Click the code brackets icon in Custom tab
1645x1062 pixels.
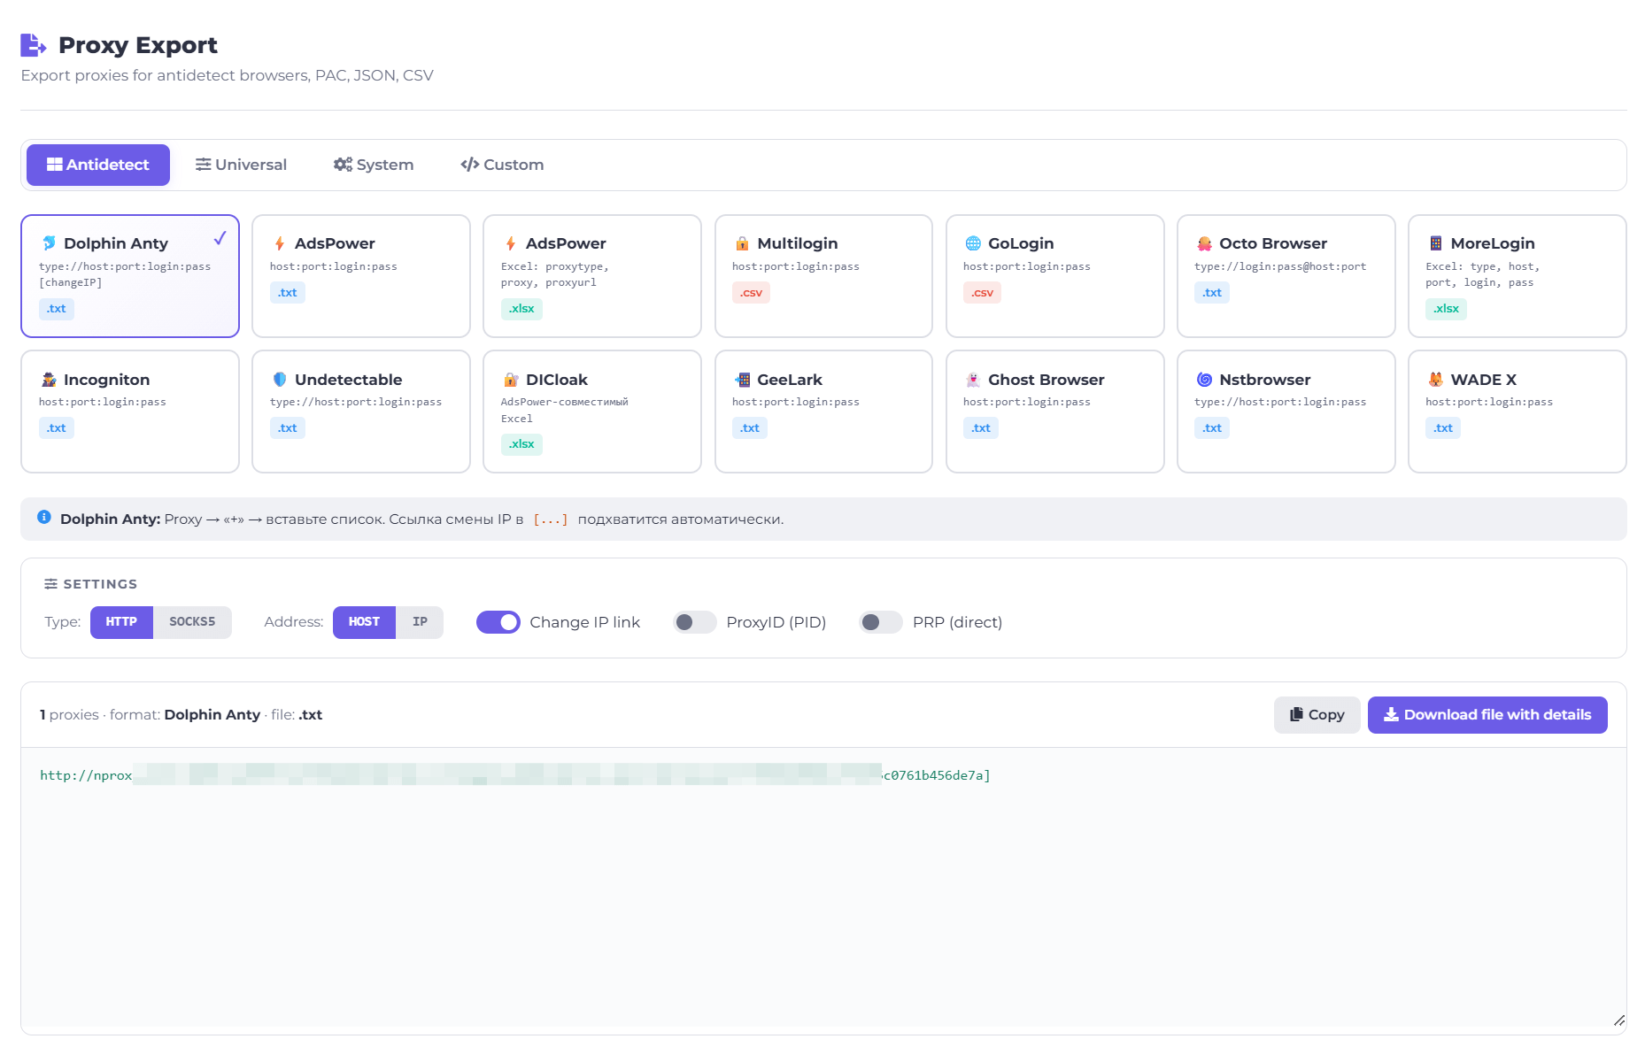pos(469,165)
